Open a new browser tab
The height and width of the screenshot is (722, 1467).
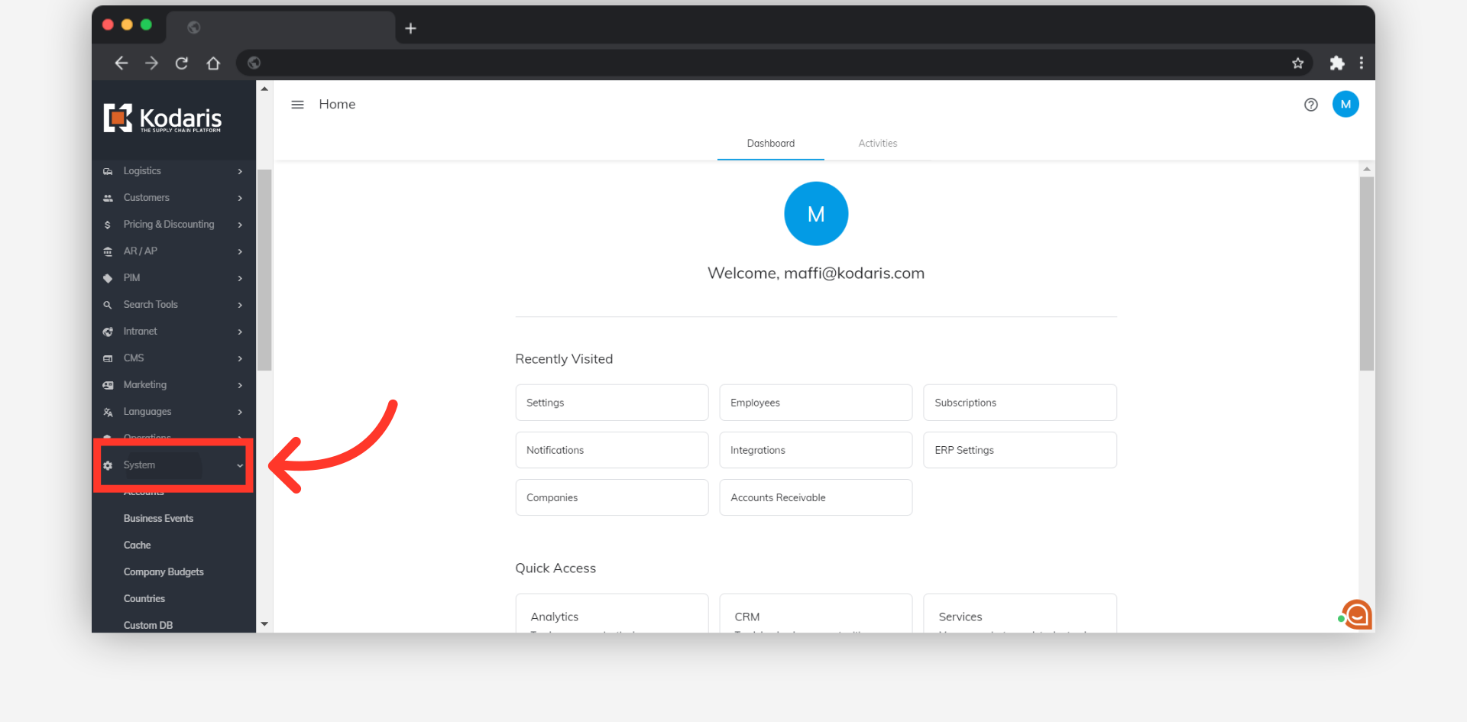(x=410, y=28)
